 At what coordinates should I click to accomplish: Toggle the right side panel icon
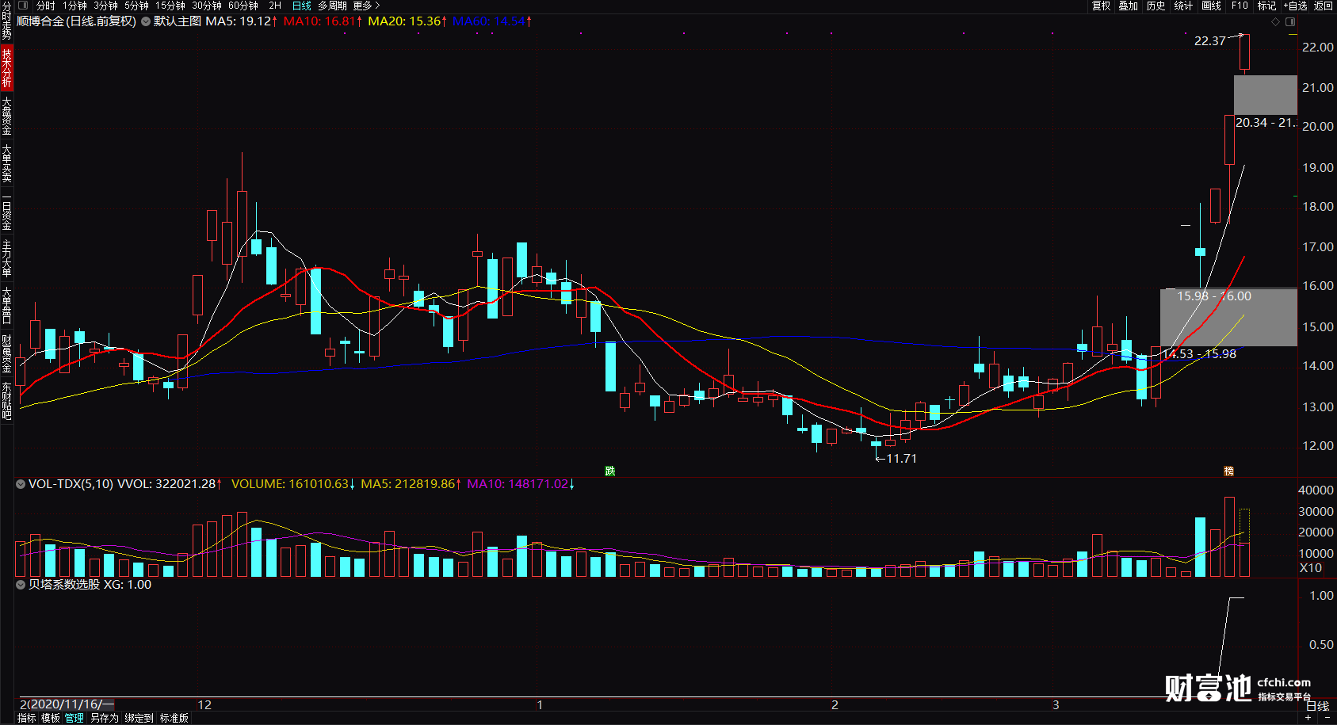click(x=1290, y=21)
